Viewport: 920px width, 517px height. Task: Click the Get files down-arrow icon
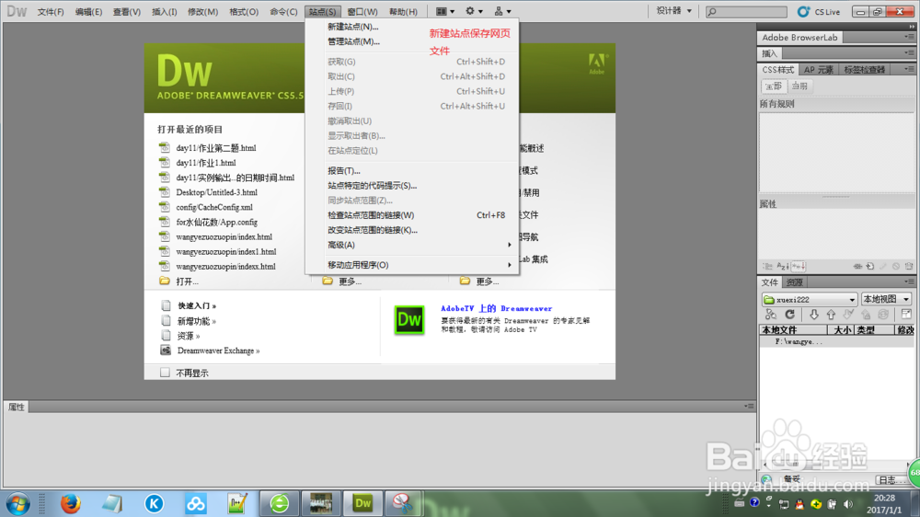coord(814,316)
